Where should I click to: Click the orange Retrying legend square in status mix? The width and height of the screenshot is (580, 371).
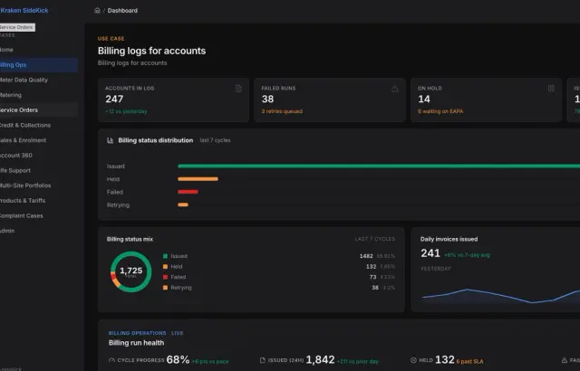(165, 288)
